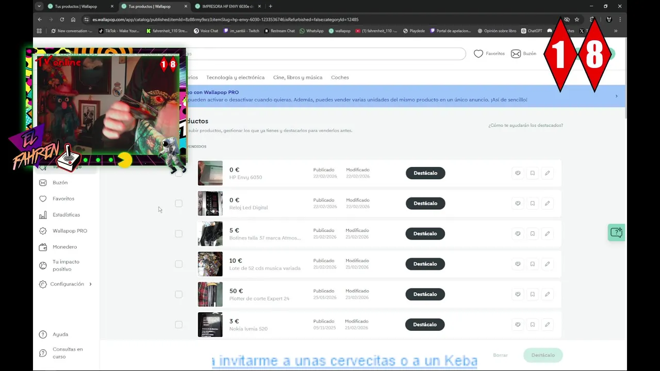Open Buzón envelope icon in left sidebar
The image size is (660, 371).
pos(43,182)
